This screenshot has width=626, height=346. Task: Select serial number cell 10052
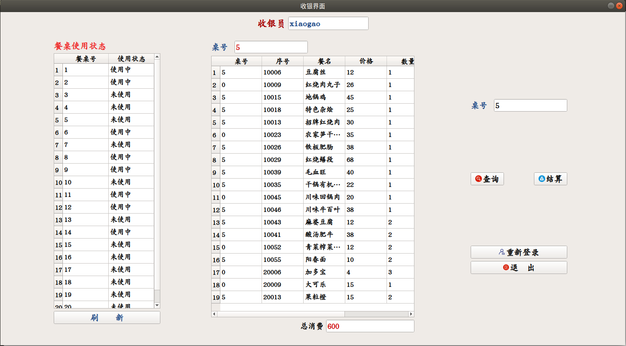pyautogui.click(x=283, y=247)
